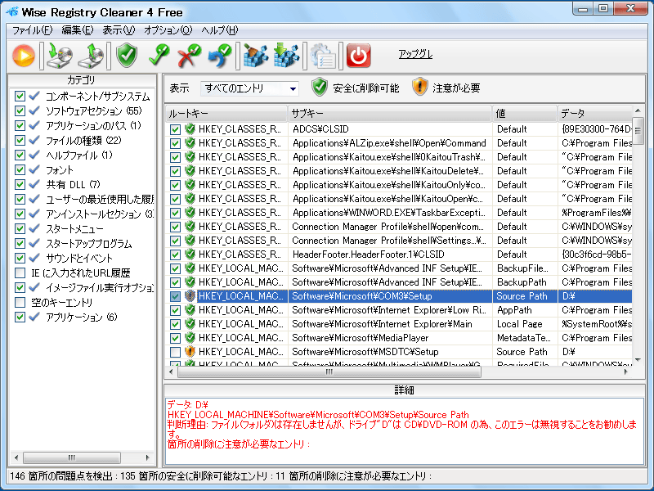Viewport: 654px width, 491px height.
Task: Open settings via the gear and list icon
Action: tap(323, 56)
